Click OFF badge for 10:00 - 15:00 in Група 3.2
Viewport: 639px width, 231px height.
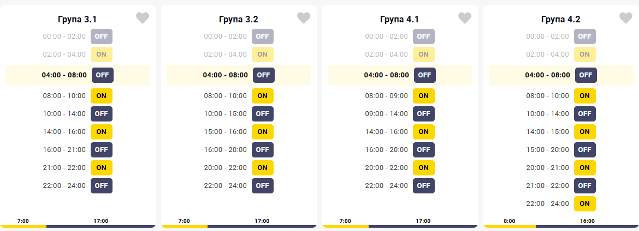(263, 114)
